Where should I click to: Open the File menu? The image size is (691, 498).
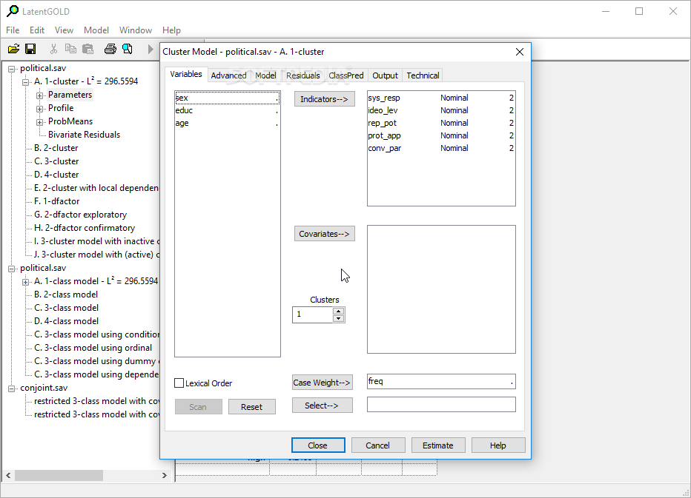pos(13,30)
